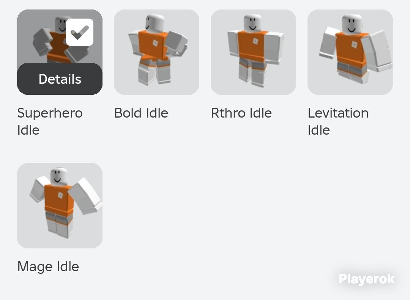This screenshot has height=300, width=410.
Task: Select the Bold Idle animation thumbnail
Action: click(157, 52)
